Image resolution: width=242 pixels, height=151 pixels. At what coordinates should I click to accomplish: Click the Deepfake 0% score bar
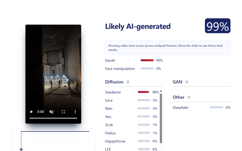216,107
